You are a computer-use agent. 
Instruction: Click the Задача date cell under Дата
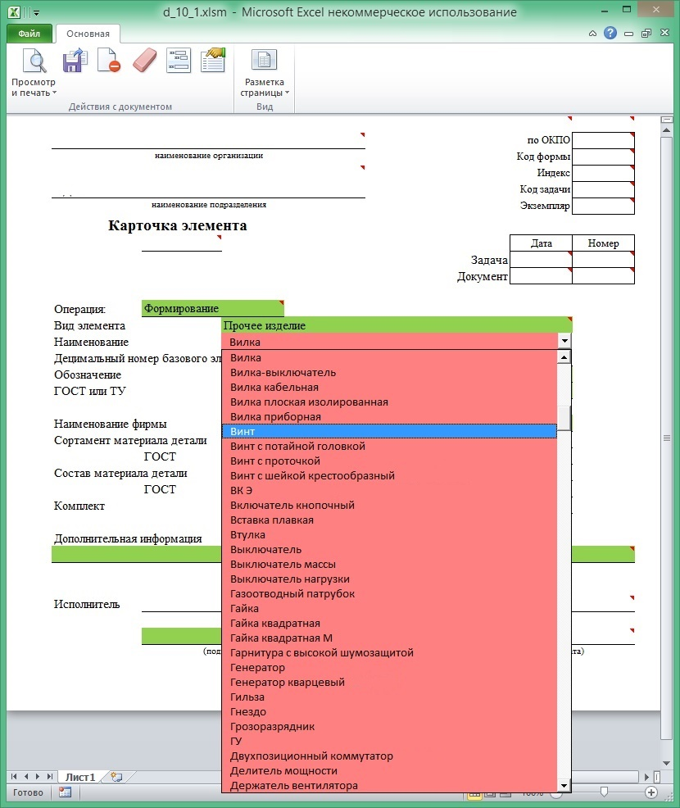[541, 259]
